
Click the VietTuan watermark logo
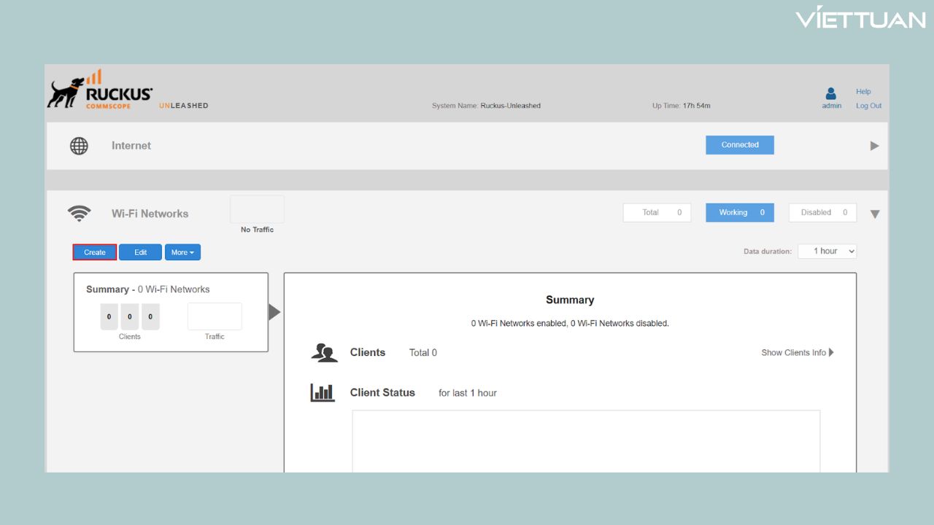[x=860, y=18]
